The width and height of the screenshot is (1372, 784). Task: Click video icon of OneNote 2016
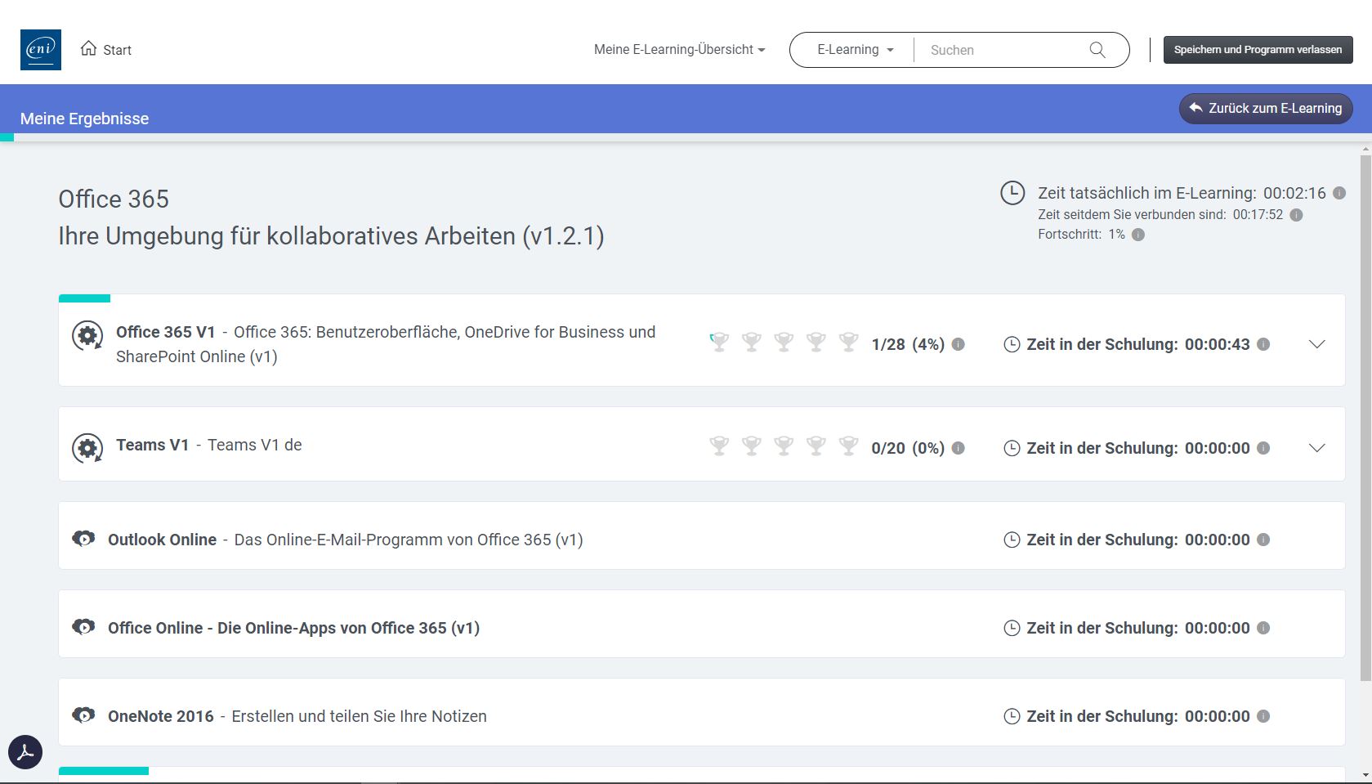[83, 715]
